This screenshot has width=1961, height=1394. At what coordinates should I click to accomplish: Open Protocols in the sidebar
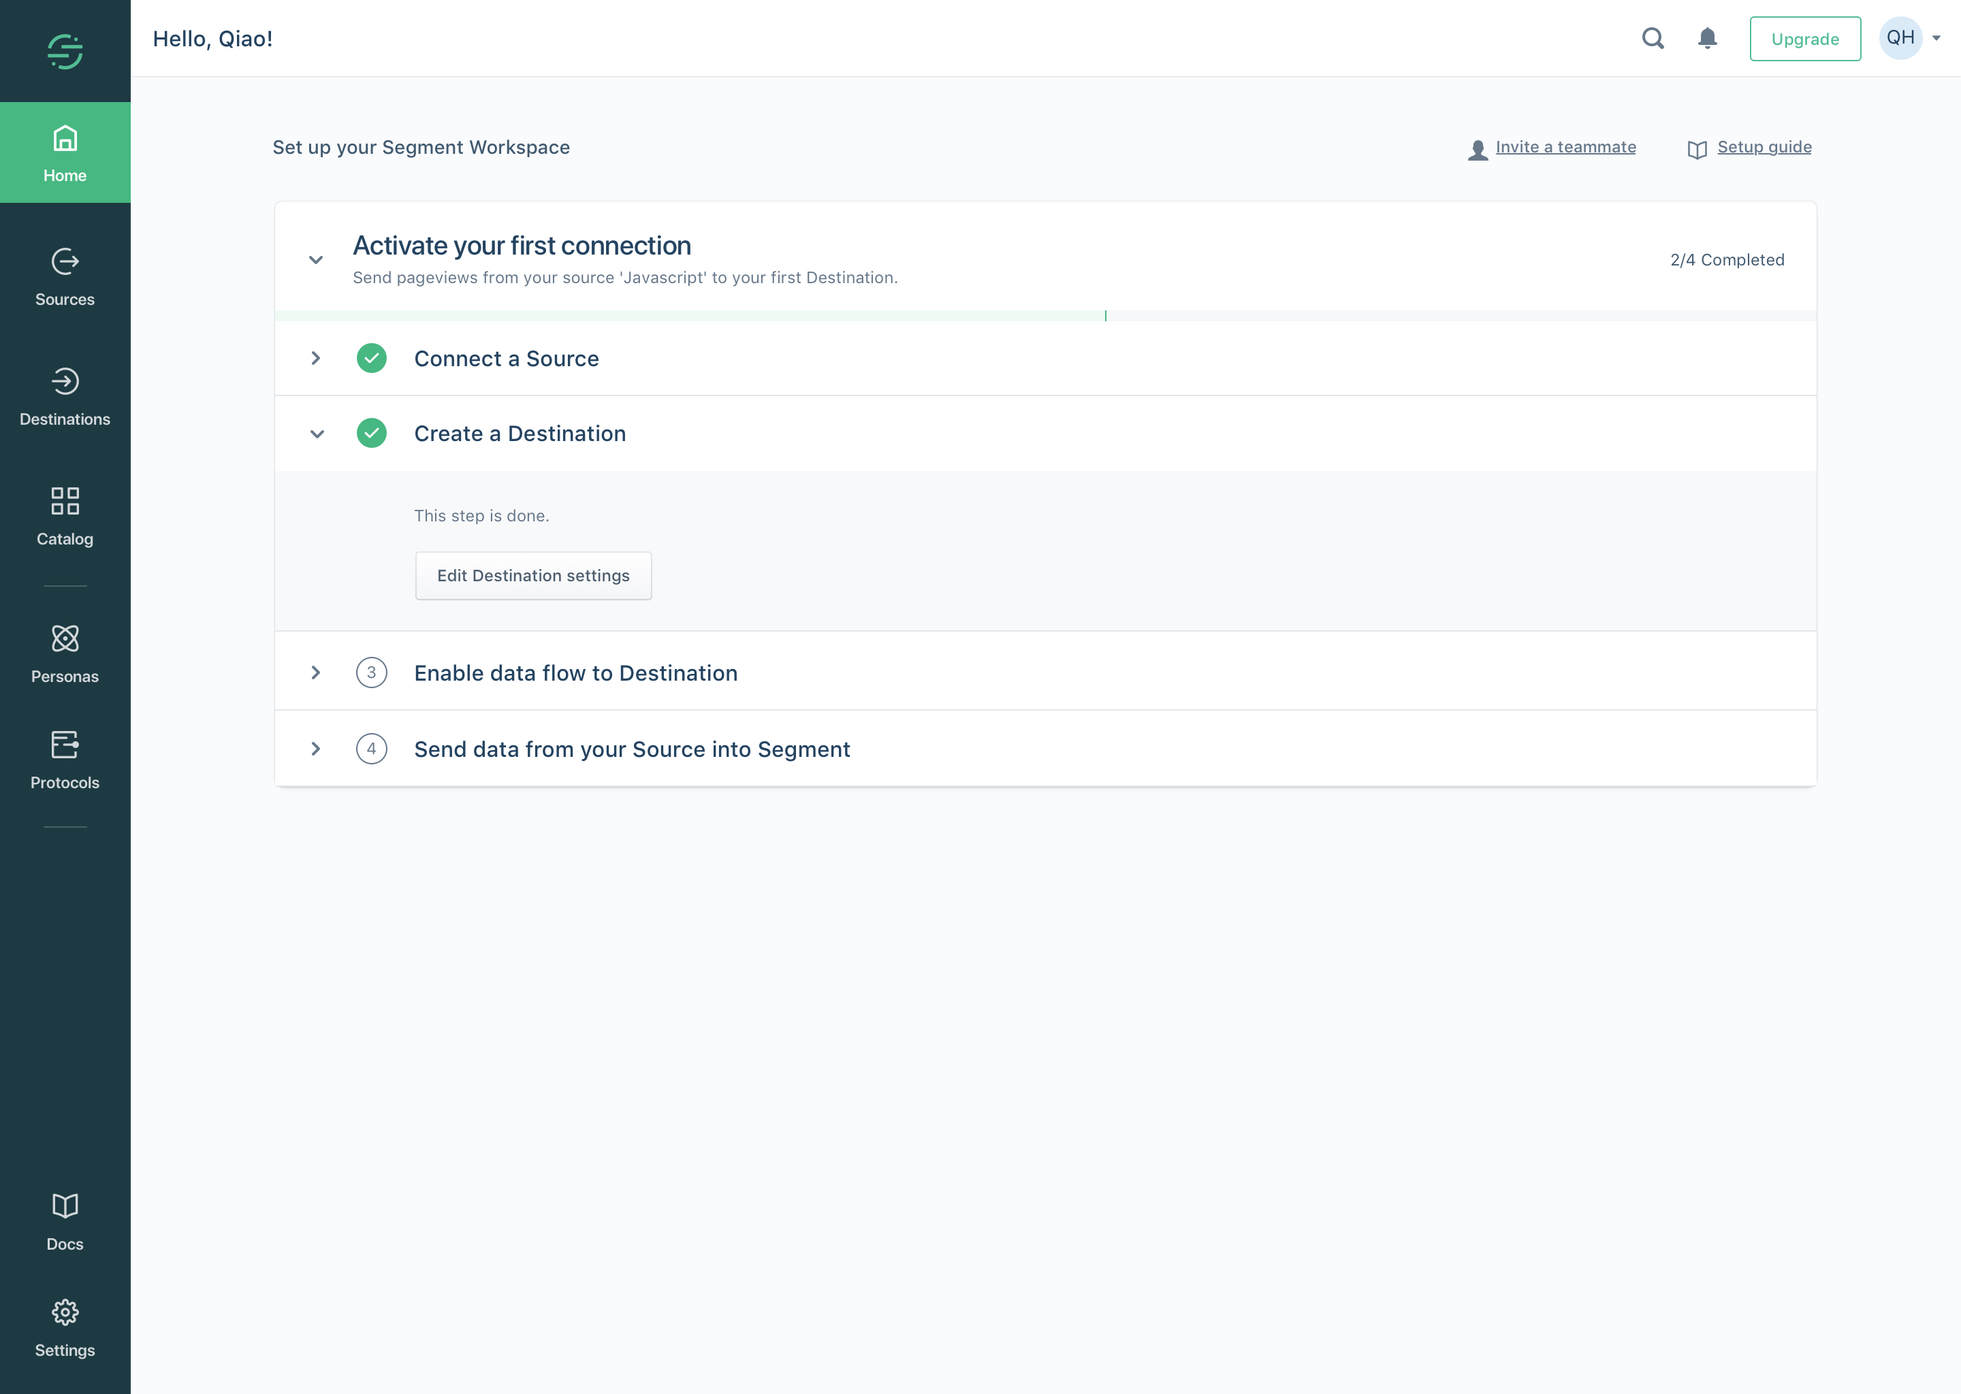click(x=65, y=760)
